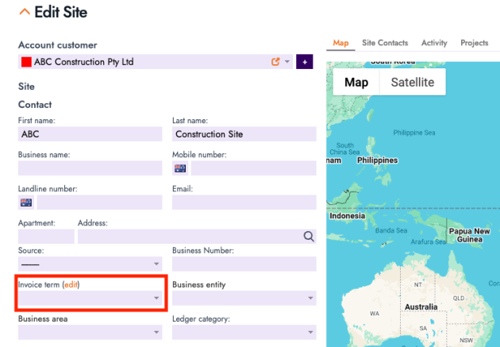Open the Ledger category dropdown
The image size is (500, 347).
pyautogui.click(x=244, y=333)
